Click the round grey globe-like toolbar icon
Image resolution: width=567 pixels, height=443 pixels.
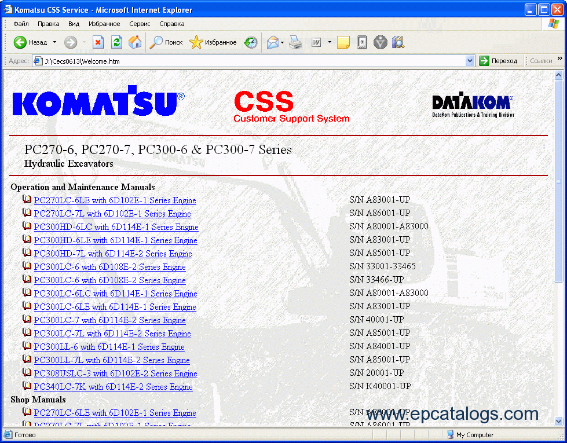[380, 42]
